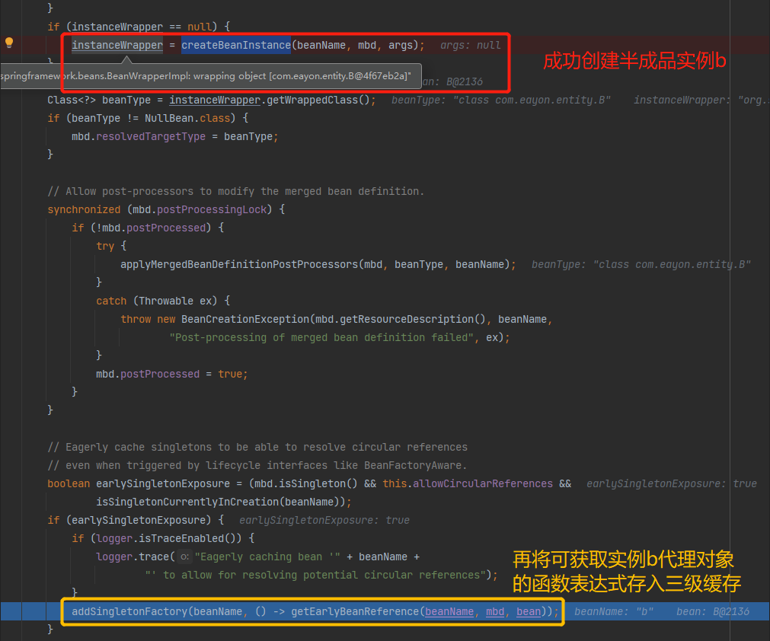Click getEarlyBeanReference in the lambda
Screen dimensions: 770x641
click(x=355, y=611)
